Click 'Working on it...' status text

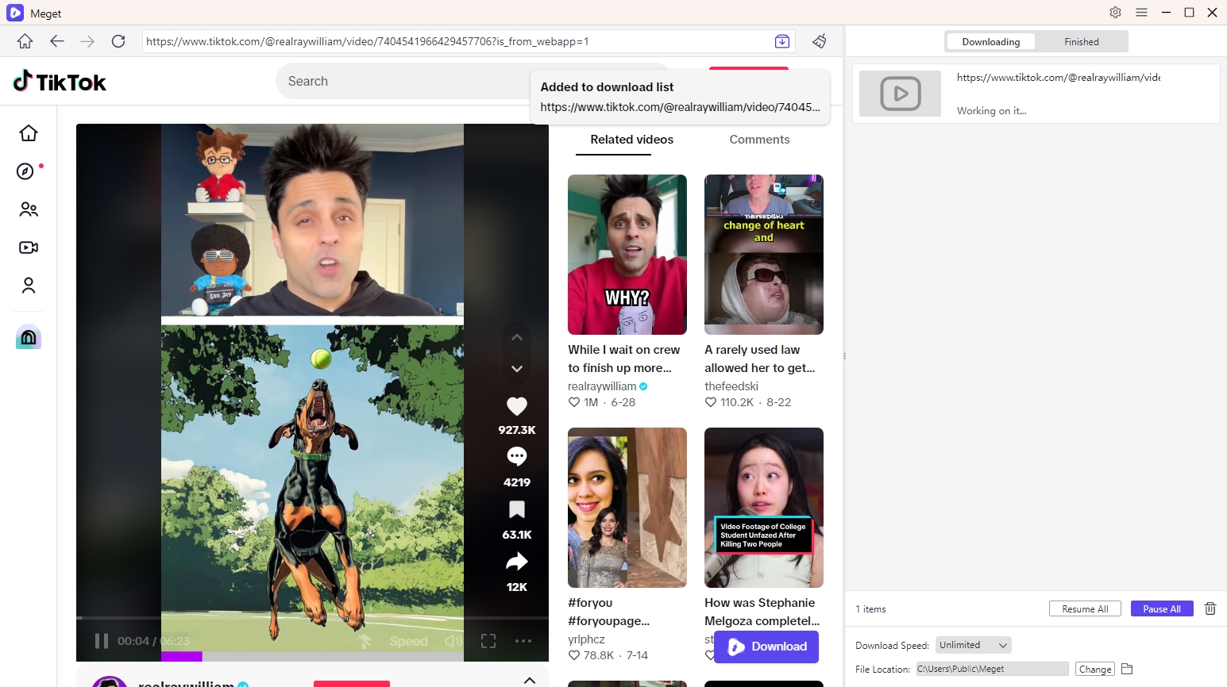point(991,111)
